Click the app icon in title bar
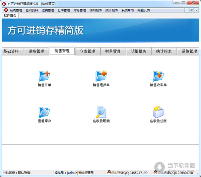Viewport: 201px width, 177px height. pyautogui.click(x=4, y=4)
